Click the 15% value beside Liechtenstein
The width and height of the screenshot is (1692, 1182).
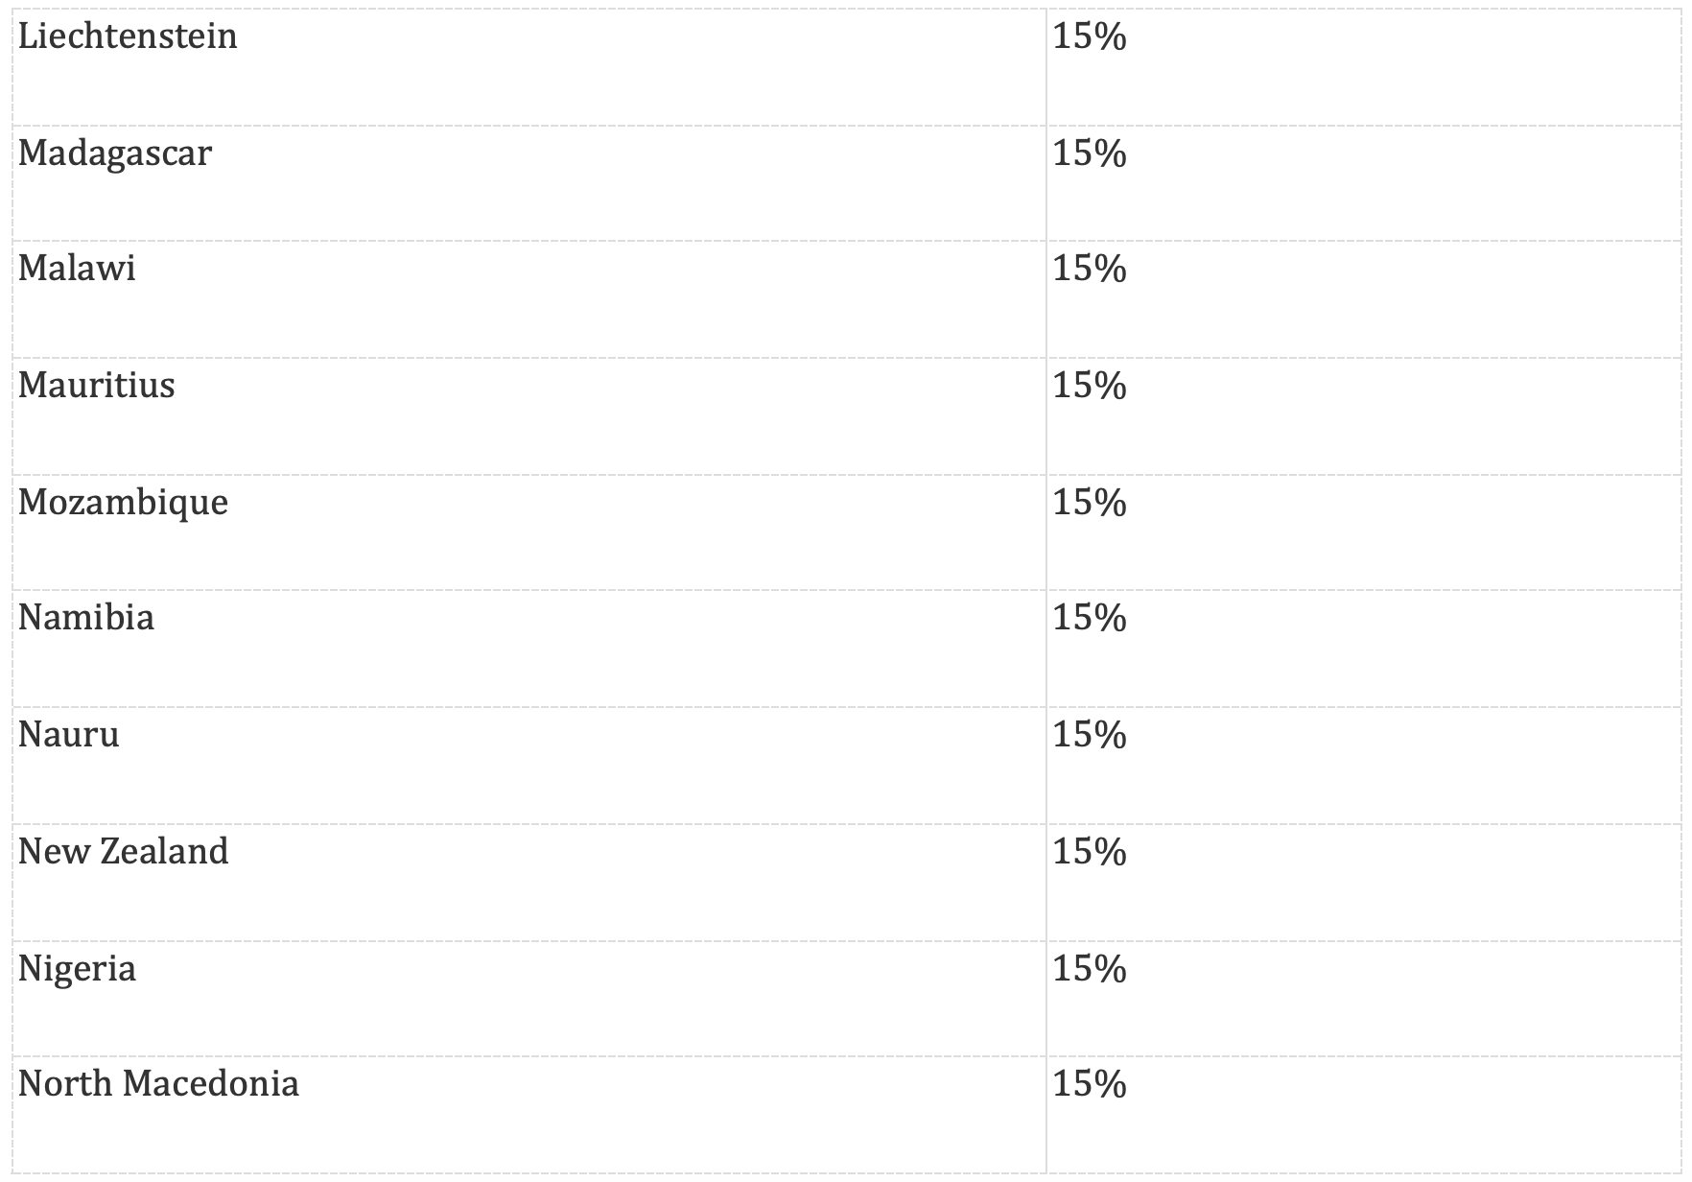[1090, 36]
